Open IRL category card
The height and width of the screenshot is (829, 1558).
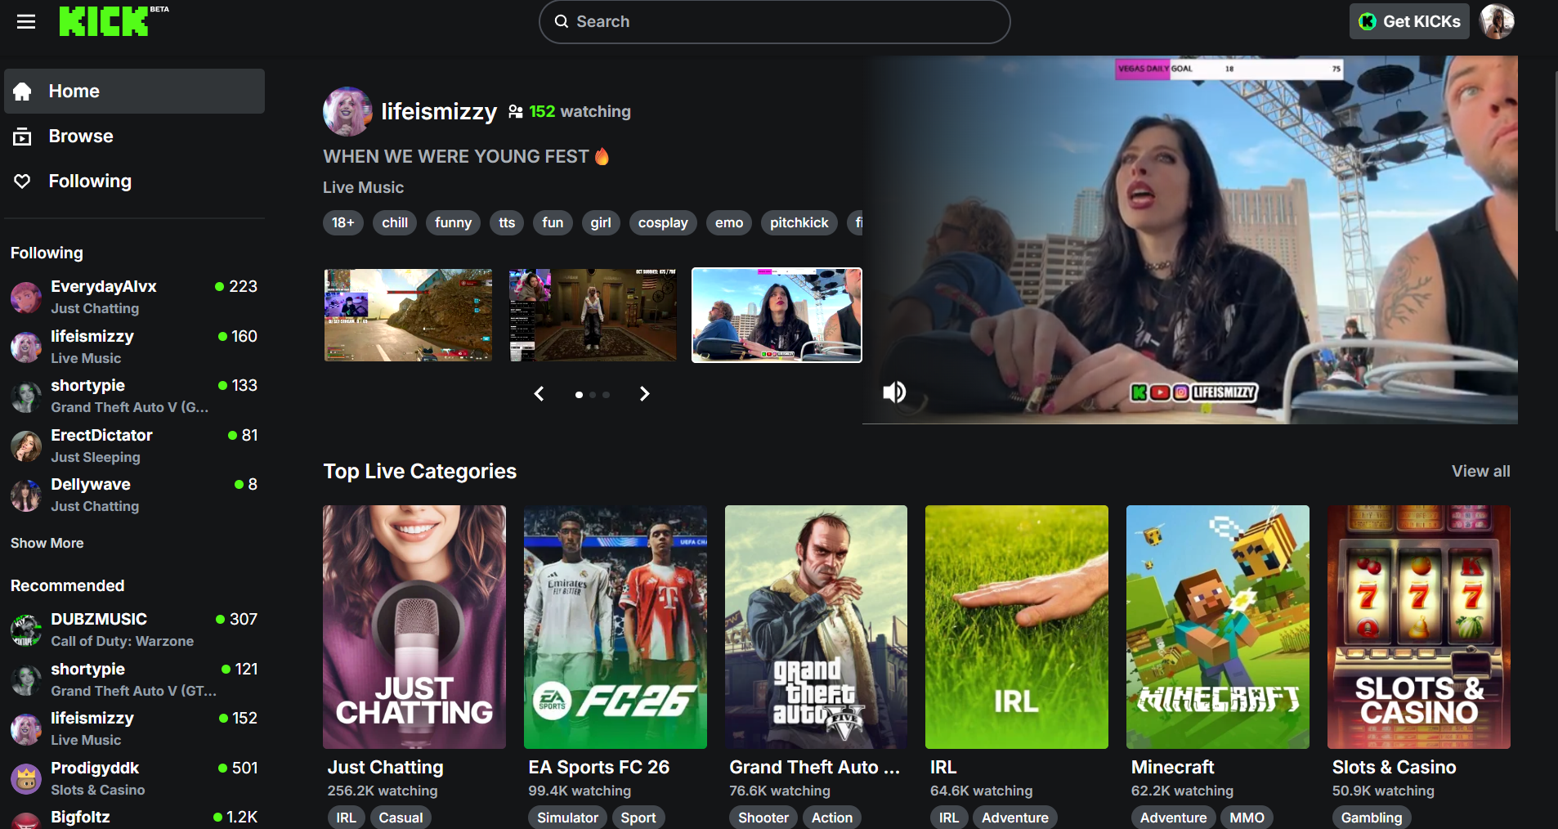[1017, 627]
